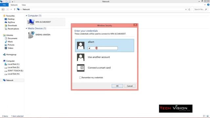
Task: Click the password field under albert
Action: 103,48
